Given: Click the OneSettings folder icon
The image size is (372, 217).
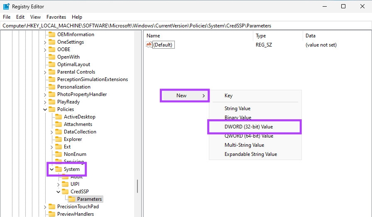Looking at the screenshot, I should (52, 42).
